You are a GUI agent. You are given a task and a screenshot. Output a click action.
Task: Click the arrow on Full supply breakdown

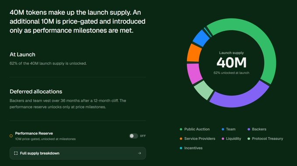click(140, 153)
